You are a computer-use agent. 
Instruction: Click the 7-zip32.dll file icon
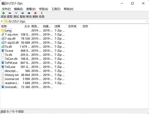point(3,42)
